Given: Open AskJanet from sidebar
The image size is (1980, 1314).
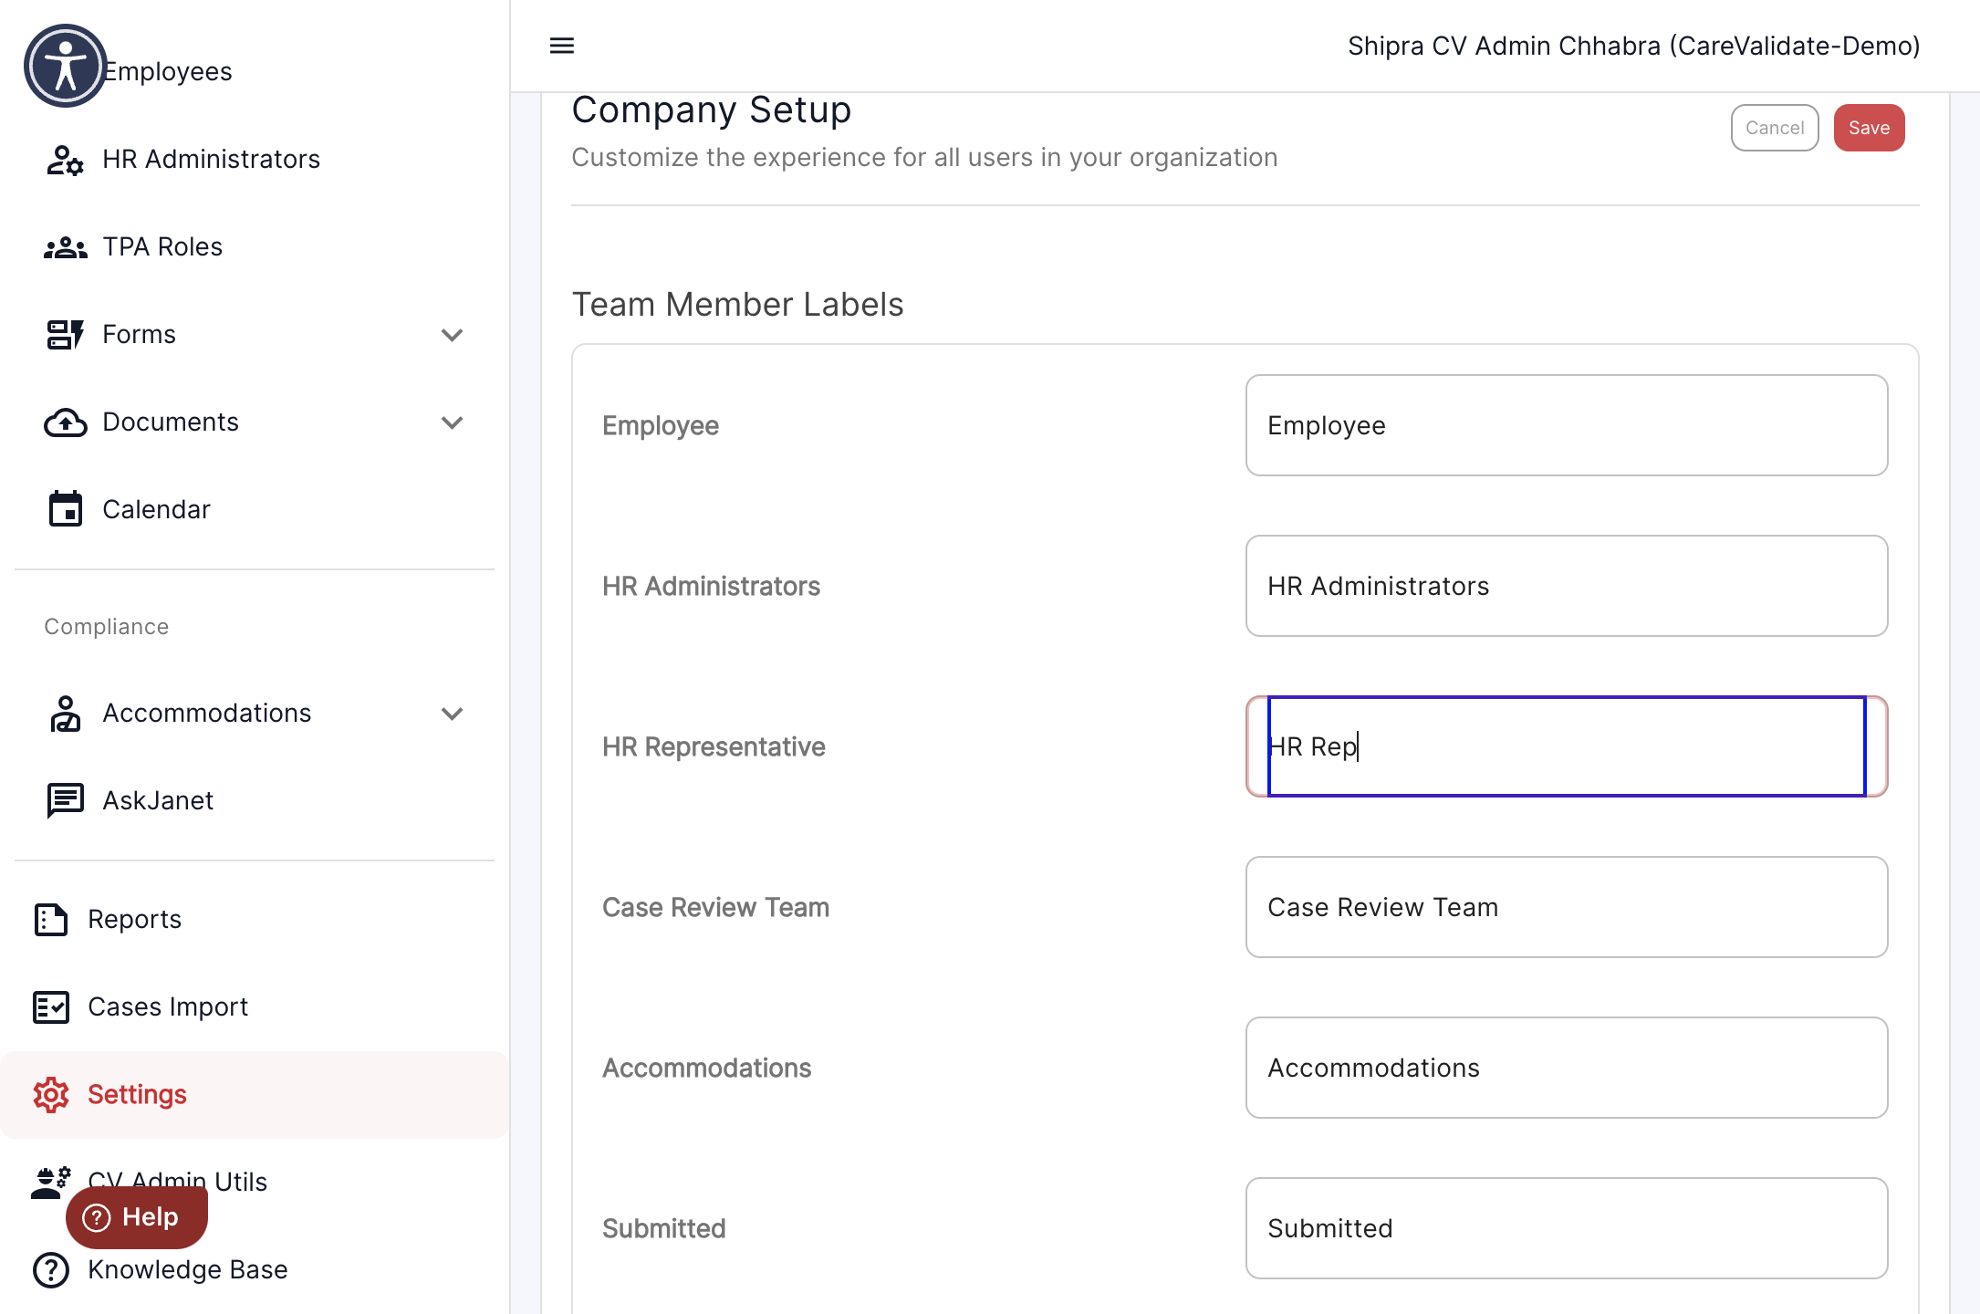Looking at the screenshot, I should [158, 801].
